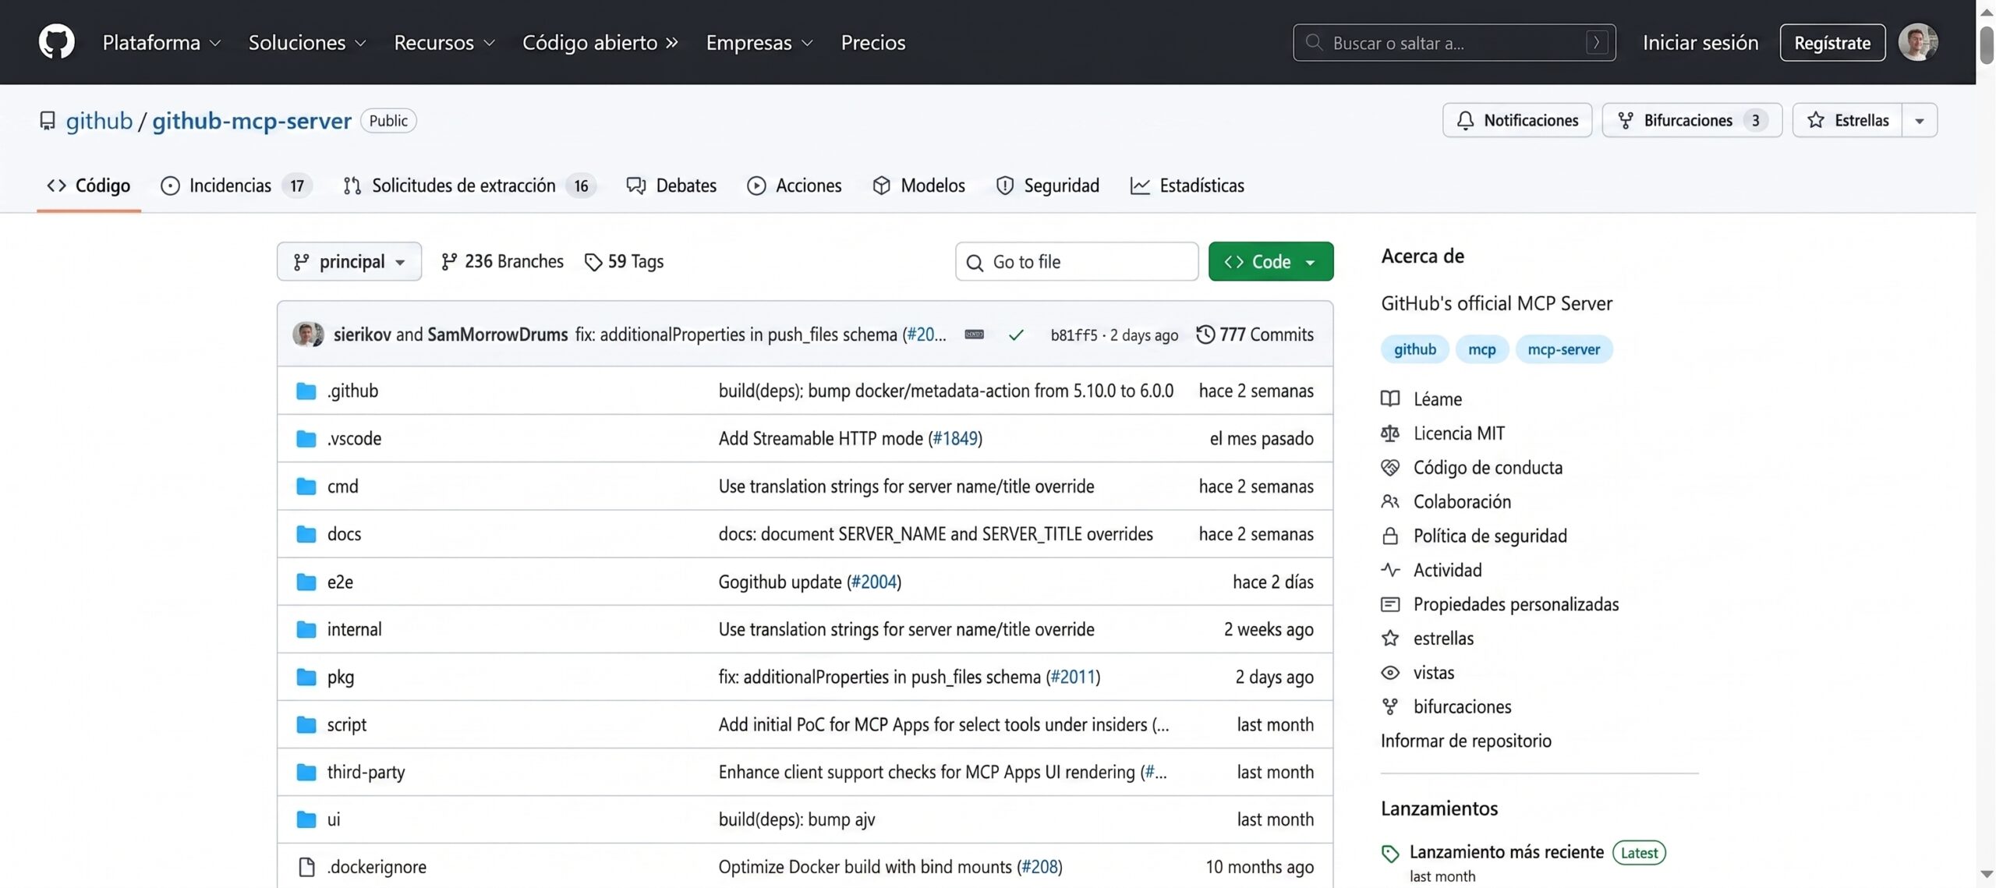Expand the Empresas menu
The image size is (1996, 888).
pyautogui.click(x=759, y=42)
